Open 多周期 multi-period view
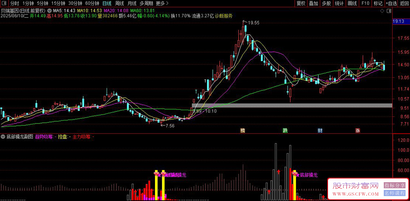 [146, 4]
